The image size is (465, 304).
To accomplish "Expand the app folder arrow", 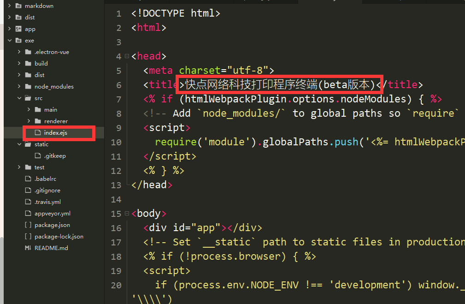I will pos(9,29).
